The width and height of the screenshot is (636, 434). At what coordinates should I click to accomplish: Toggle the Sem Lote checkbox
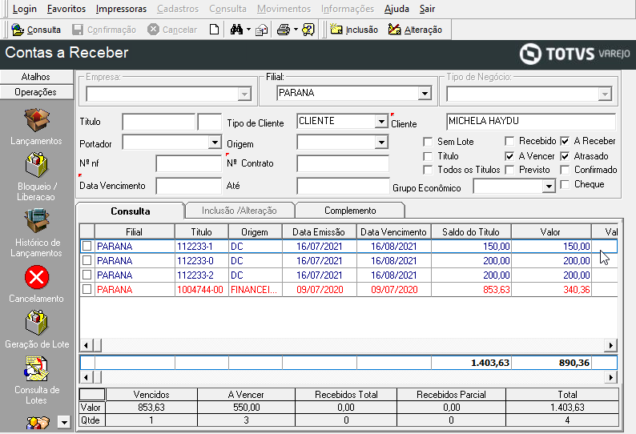pyautogui.click(x=428, y=142)
